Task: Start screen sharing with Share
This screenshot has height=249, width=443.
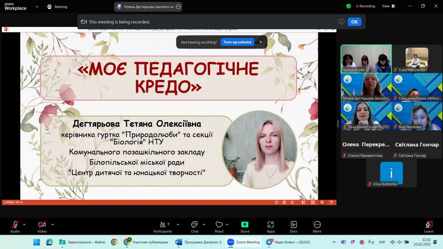Action: pyautogui.click(x=245, y=227)
